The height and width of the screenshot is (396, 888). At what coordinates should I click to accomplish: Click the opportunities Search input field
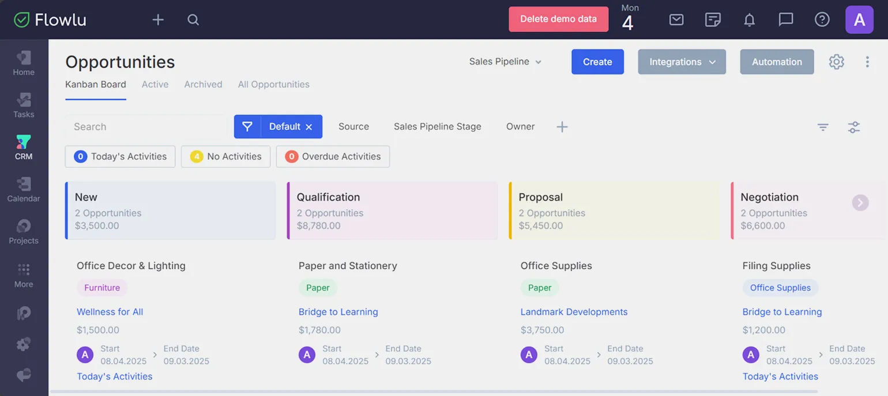145,127
